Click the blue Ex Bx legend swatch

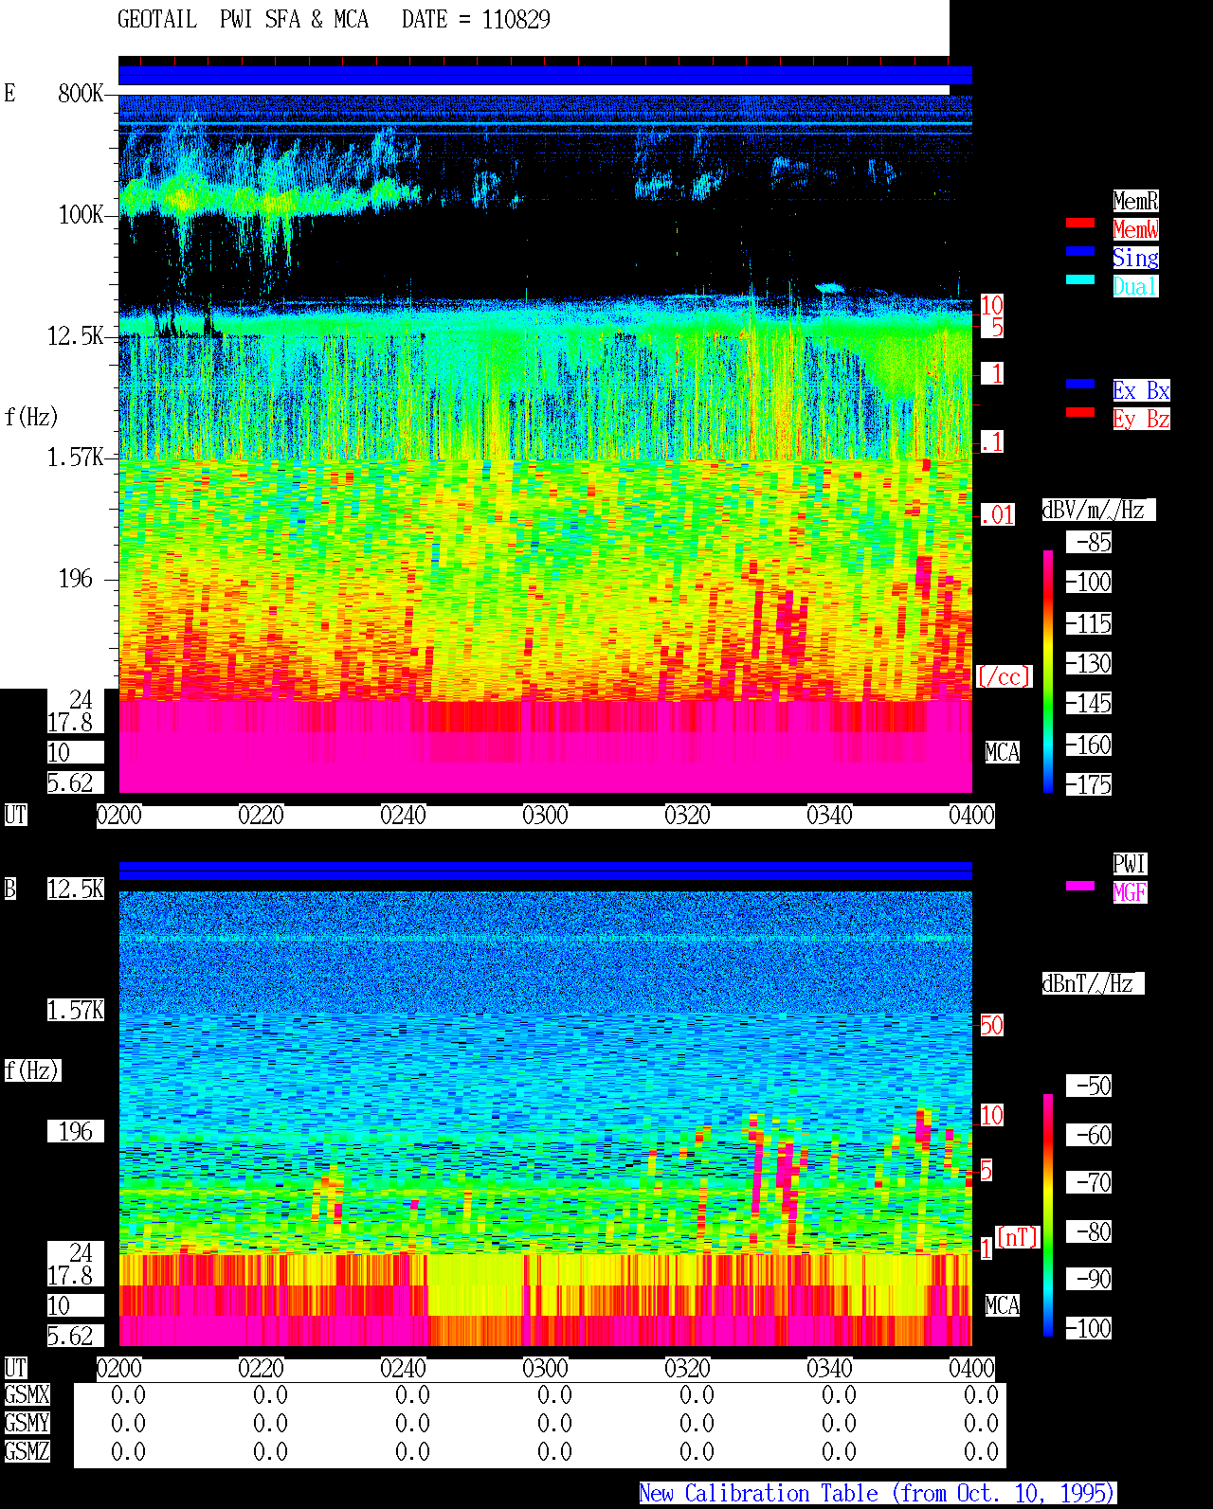tap(1080, 384)
